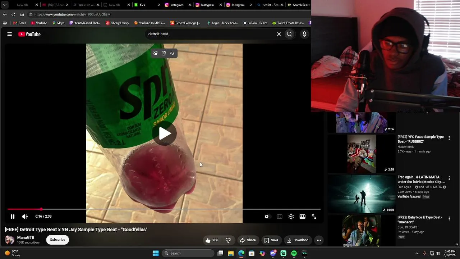Open the Babyfxce E 'Oneheart' thumbnail
The width and height of the screenshot is (460, 259).
click(362, 231)
